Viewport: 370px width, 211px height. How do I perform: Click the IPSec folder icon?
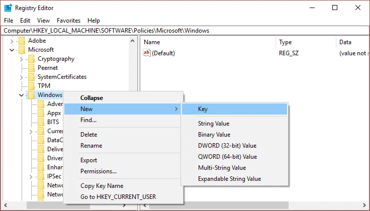41,176
